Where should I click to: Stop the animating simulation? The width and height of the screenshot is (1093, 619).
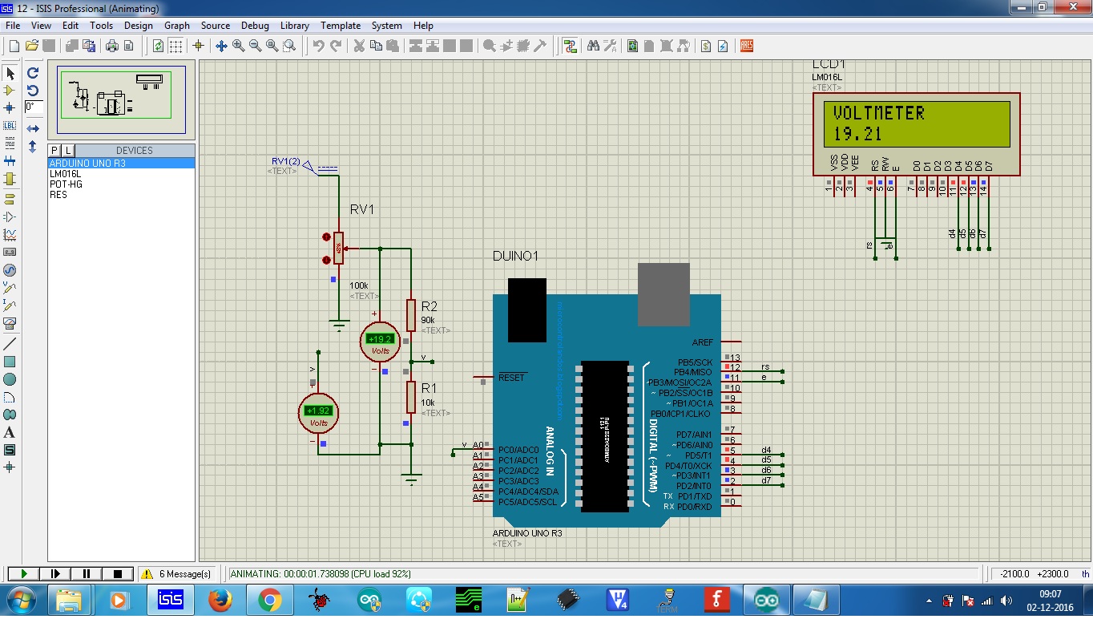pyautogui.click(x=116, y=573)
